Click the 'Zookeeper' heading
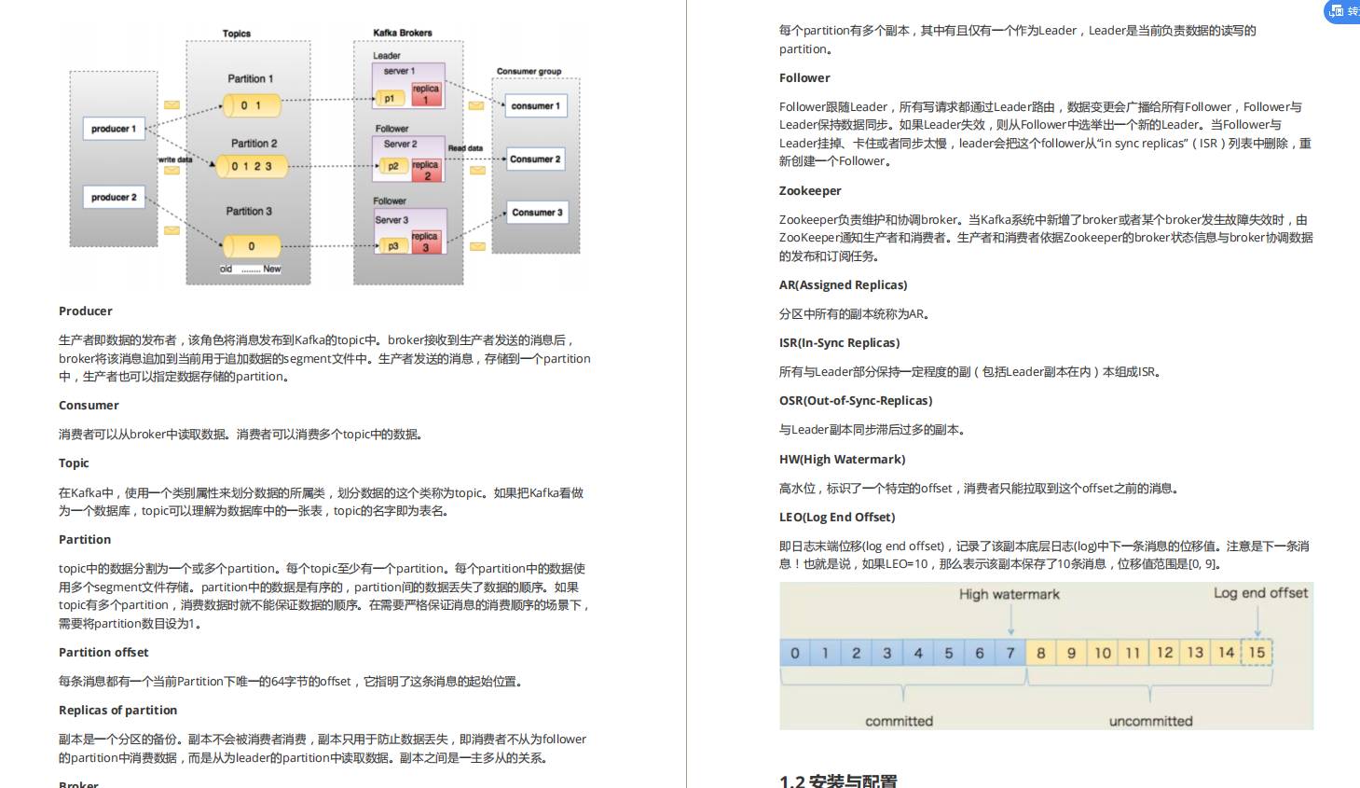The height and width of the screenshot is (788, 1360). pyautogui.click(x=810, y=191)
